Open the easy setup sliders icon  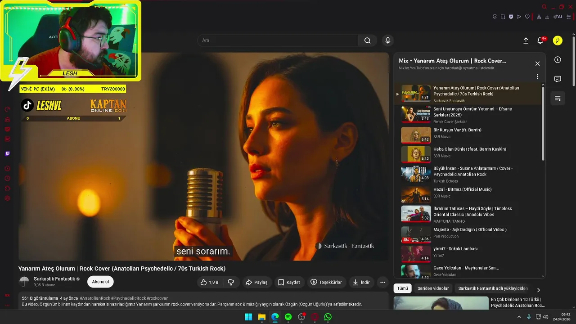(568, 17)
